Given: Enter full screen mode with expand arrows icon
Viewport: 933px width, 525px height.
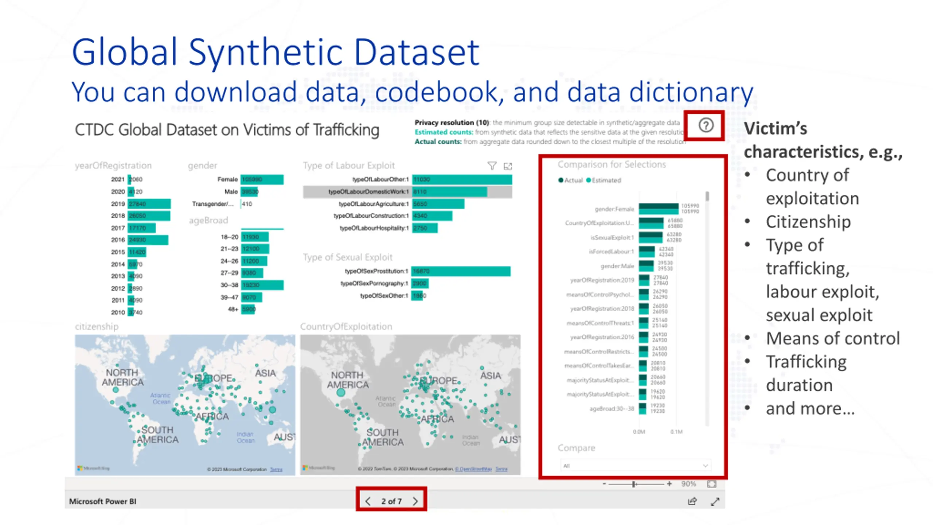Looking at the screenshot, I should click(x=715, y=502).
